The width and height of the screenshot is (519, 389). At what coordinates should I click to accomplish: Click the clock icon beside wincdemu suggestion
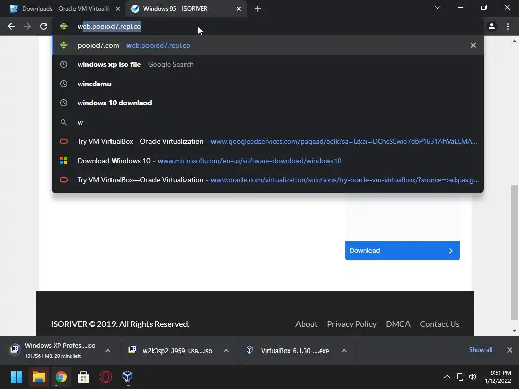(64, 84)
